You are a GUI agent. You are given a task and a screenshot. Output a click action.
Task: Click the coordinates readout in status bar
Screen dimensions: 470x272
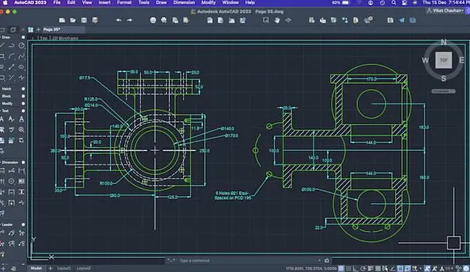[311, 268]
